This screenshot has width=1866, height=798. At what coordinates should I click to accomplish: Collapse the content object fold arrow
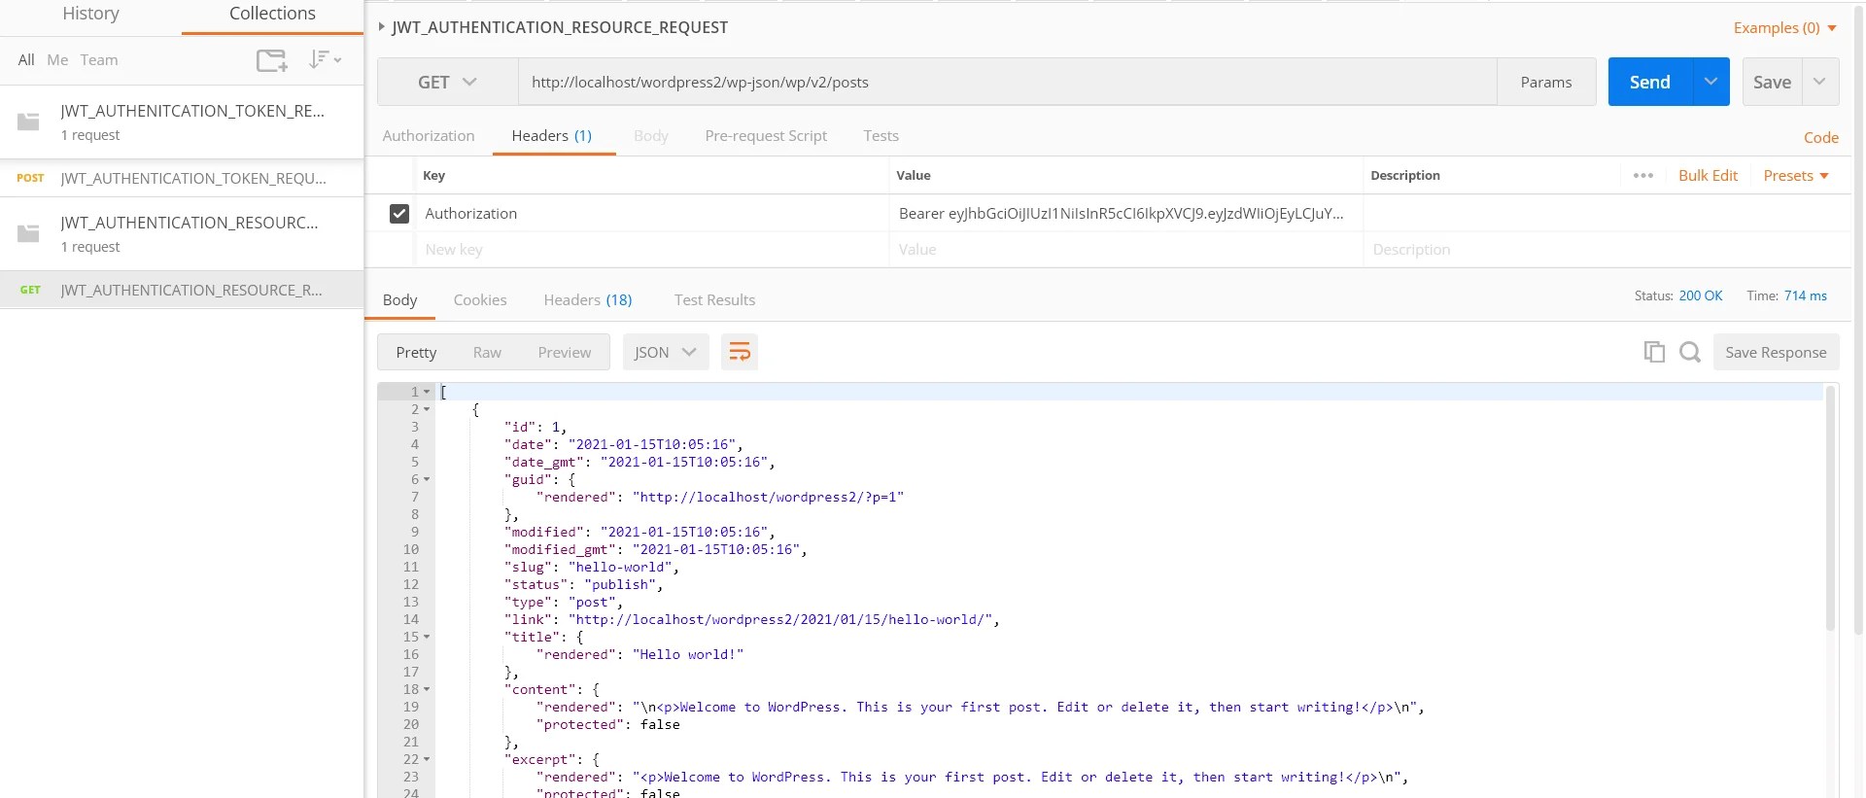click(x=427, y=689)
